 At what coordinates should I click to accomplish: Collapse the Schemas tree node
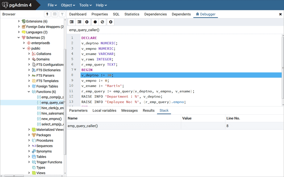(x=19, y=37)
